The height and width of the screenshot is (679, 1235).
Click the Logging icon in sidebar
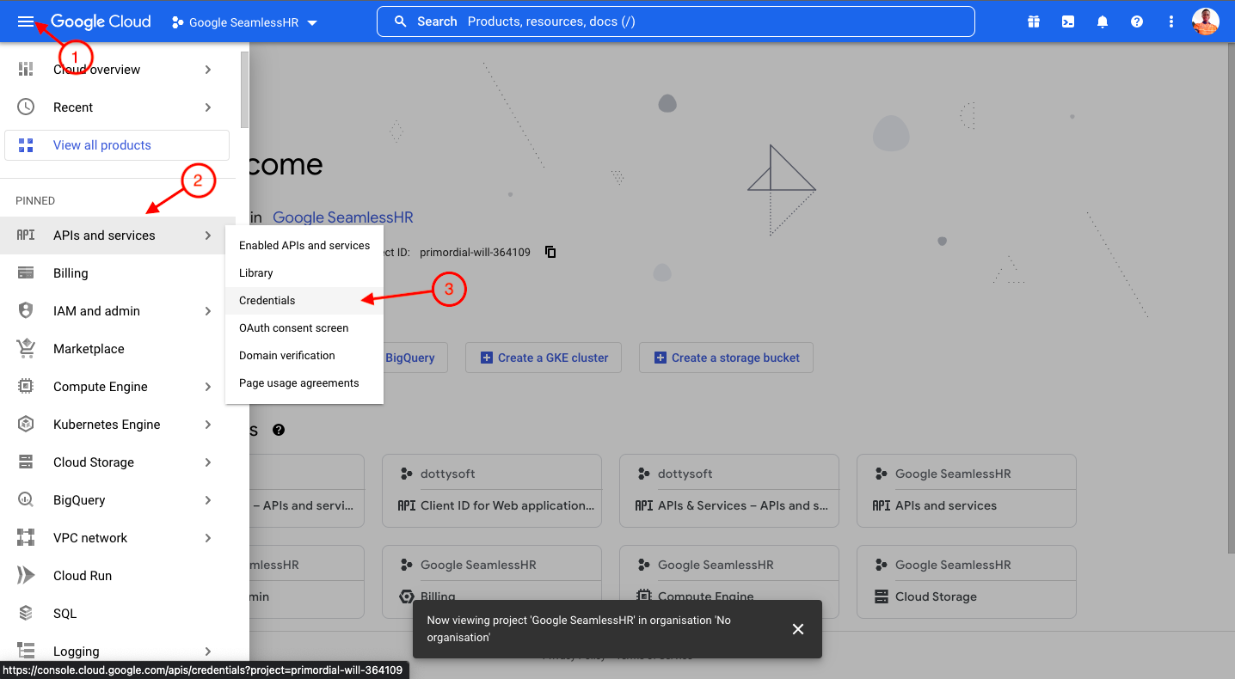[x=26, y=651]
